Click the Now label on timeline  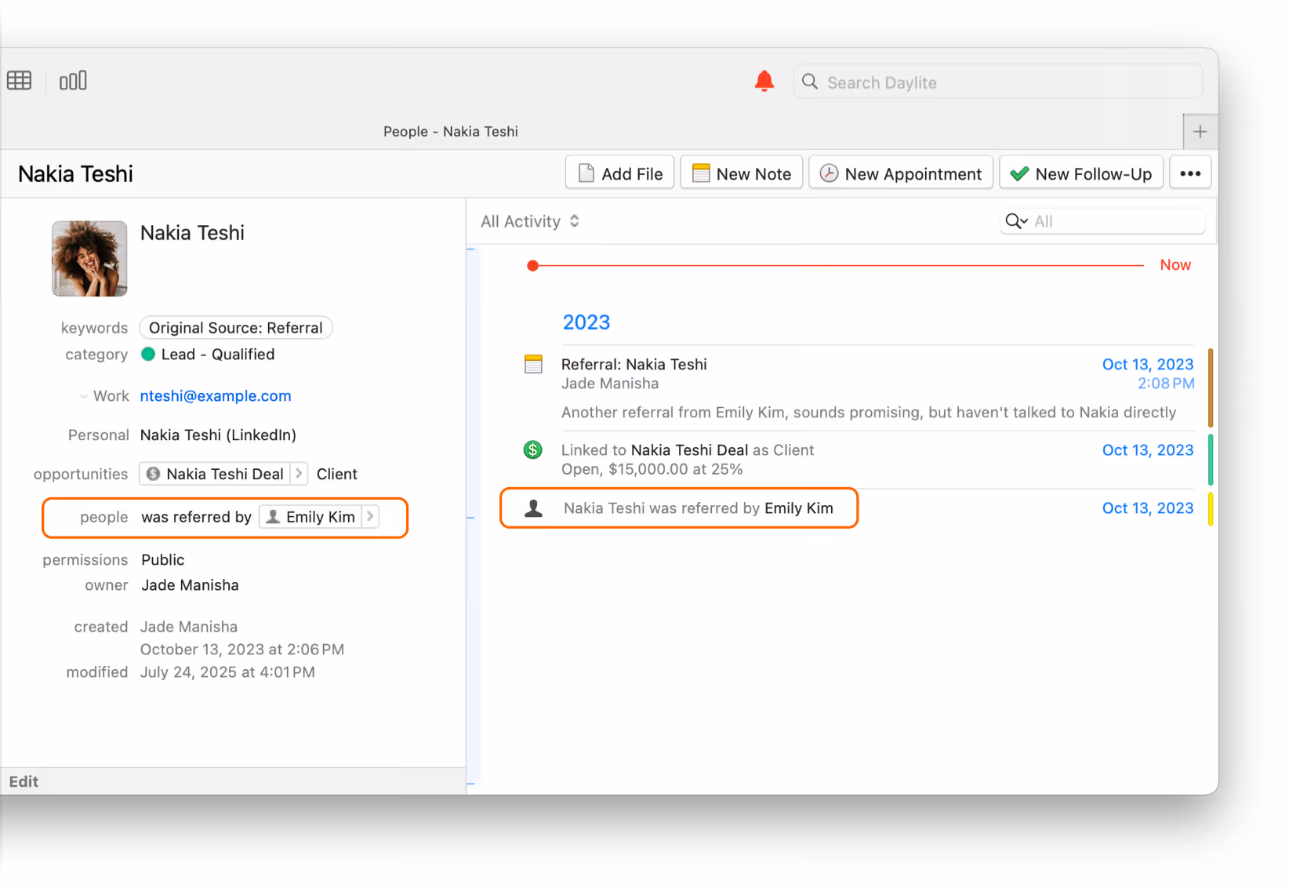[1175, 265]
